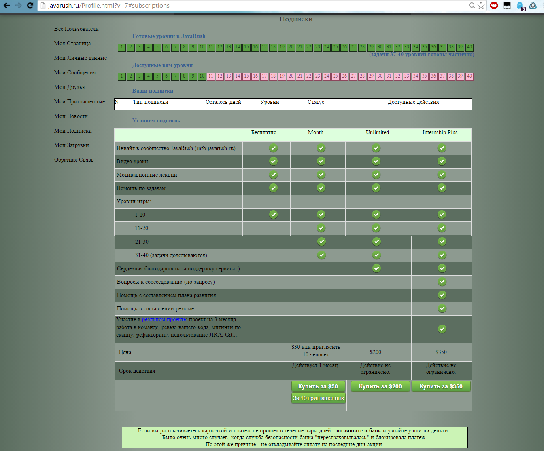Image resolution: width=544 pixels, height=451 pixels.
Task: Follow the "реальном проекте" hyperlink
Action: tap(164, 320)
